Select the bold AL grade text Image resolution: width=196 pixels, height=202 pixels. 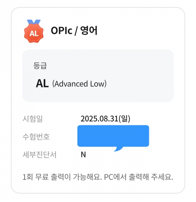click(42, 83)
